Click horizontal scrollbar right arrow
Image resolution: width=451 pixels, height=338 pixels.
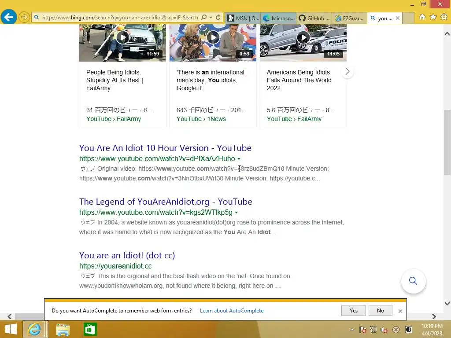434,316
